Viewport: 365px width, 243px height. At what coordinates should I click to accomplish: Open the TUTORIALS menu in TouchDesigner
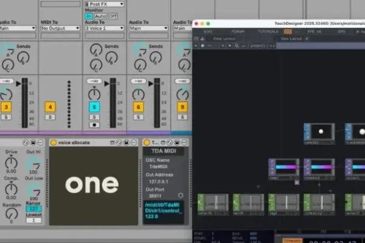[x=268, y=32]
